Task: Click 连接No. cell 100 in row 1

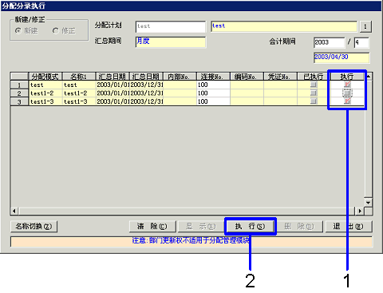Action: 213,85
